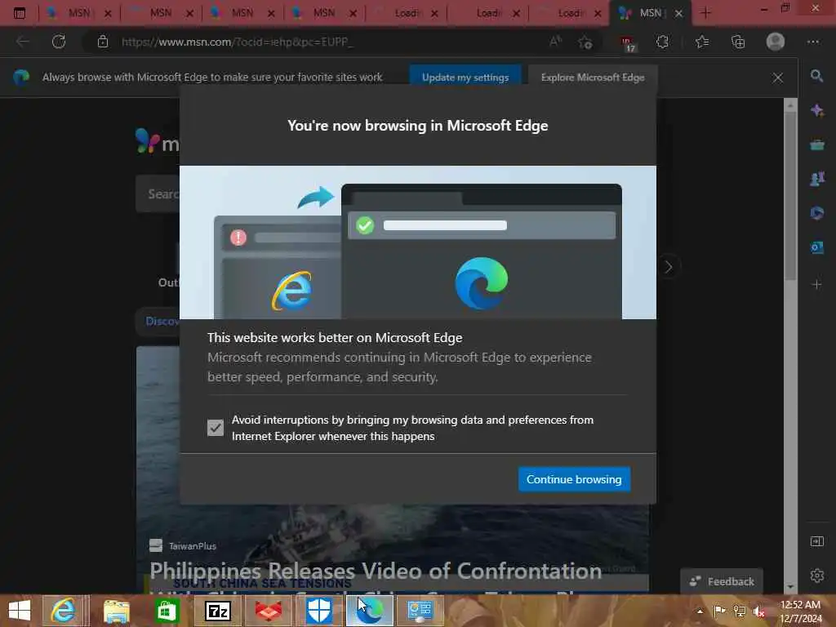Open the Store app from taskbar
This screenshot has height=627, width=836.
167,611
